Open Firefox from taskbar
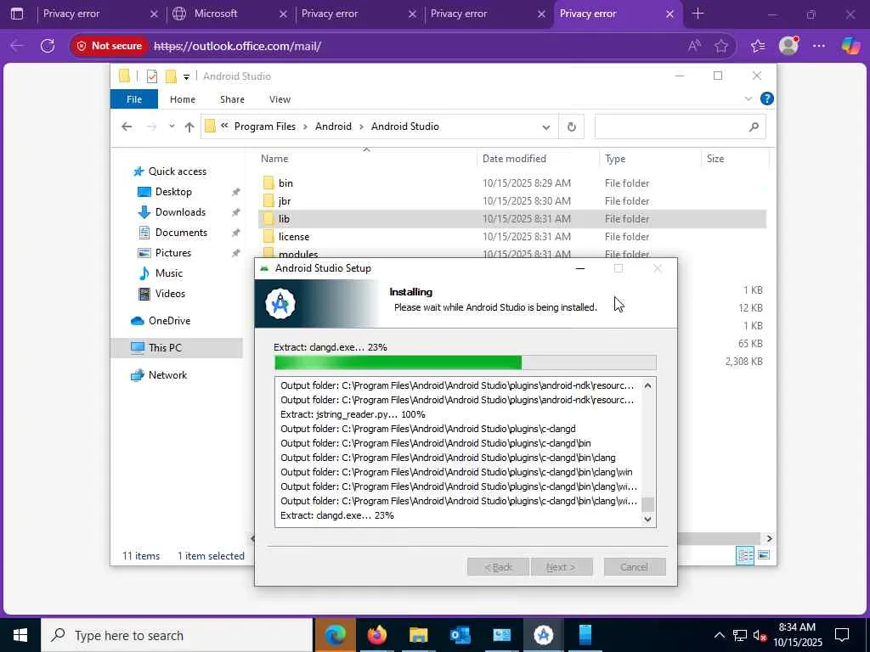Image resolution: width=870 pixels, height=652 pixels. [377, 635]
